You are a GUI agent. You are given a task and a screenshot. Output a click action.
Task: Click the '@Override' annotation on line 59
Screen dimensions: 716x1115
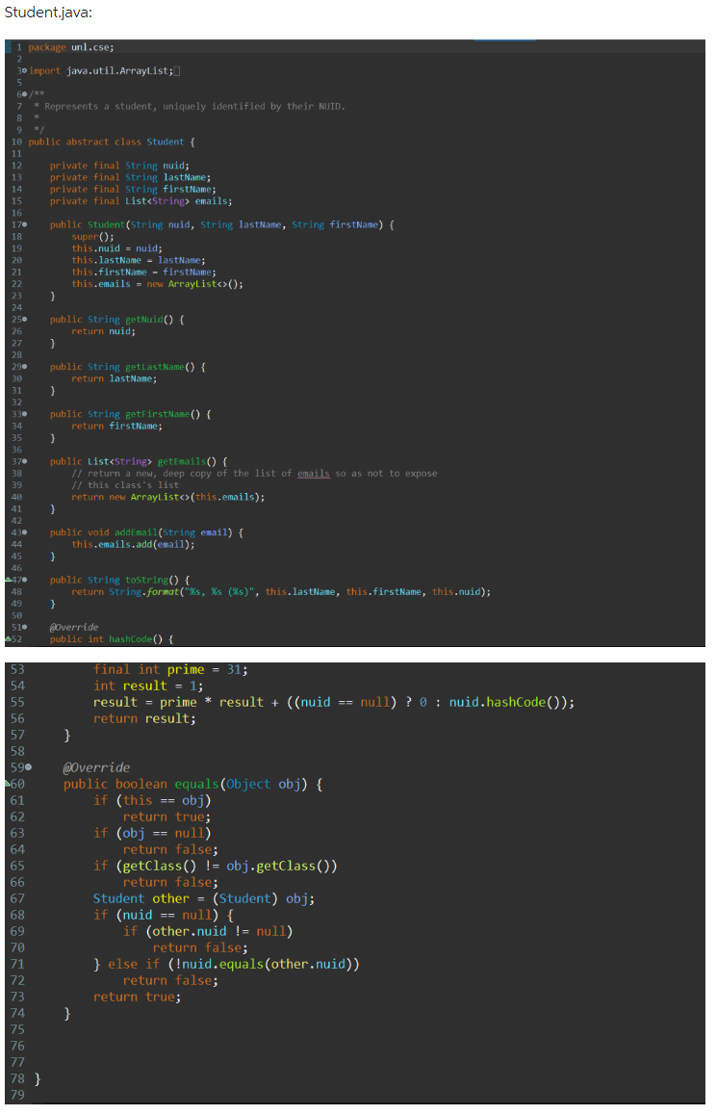pos(96,768)
